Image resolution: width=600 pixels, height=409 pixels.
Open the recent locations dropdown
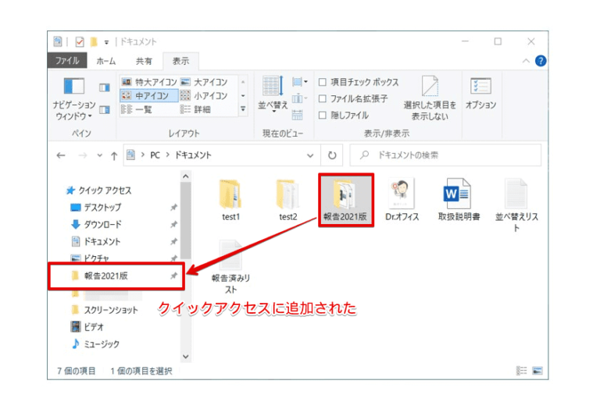coord(99,155)
